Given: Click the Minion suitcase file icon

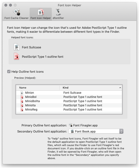Looking at the screenshot, I should coord(22,93).
